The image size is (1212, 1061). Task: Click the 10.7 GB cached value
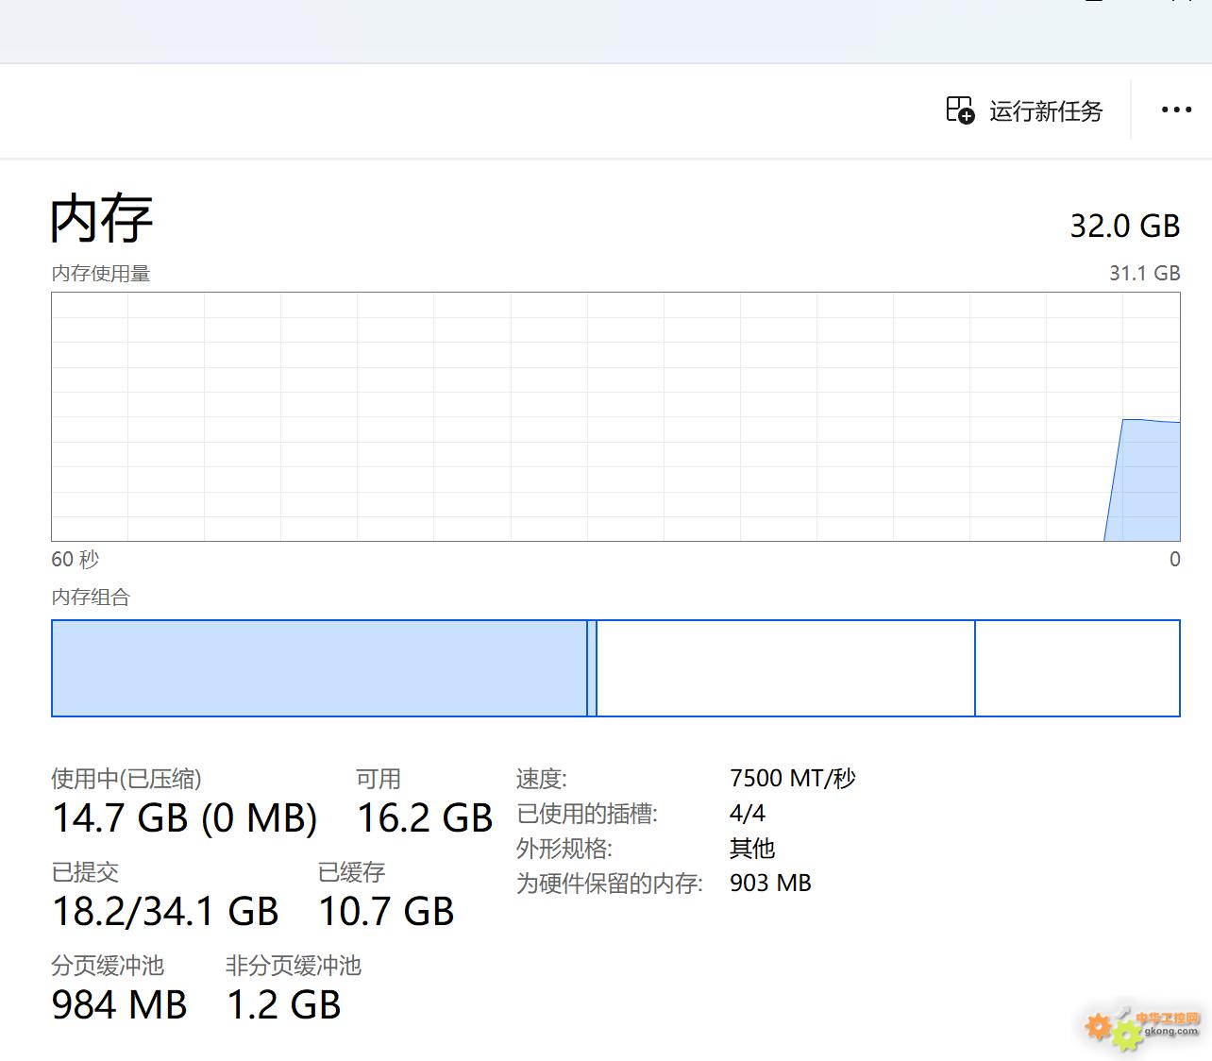[386, 912]
